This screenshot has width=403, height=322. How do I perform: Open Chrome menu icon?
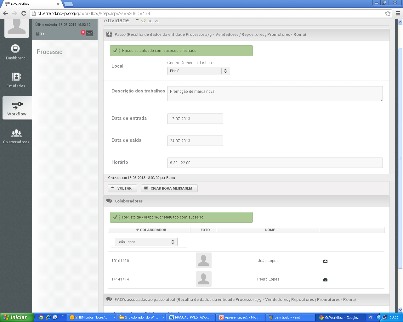[x=398, y=13]
